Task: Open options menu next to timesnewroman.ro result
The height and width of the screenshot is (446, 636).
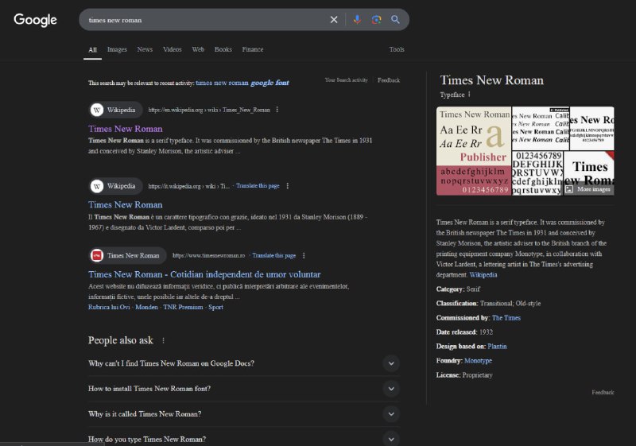Action: click(x=304, y=255)
